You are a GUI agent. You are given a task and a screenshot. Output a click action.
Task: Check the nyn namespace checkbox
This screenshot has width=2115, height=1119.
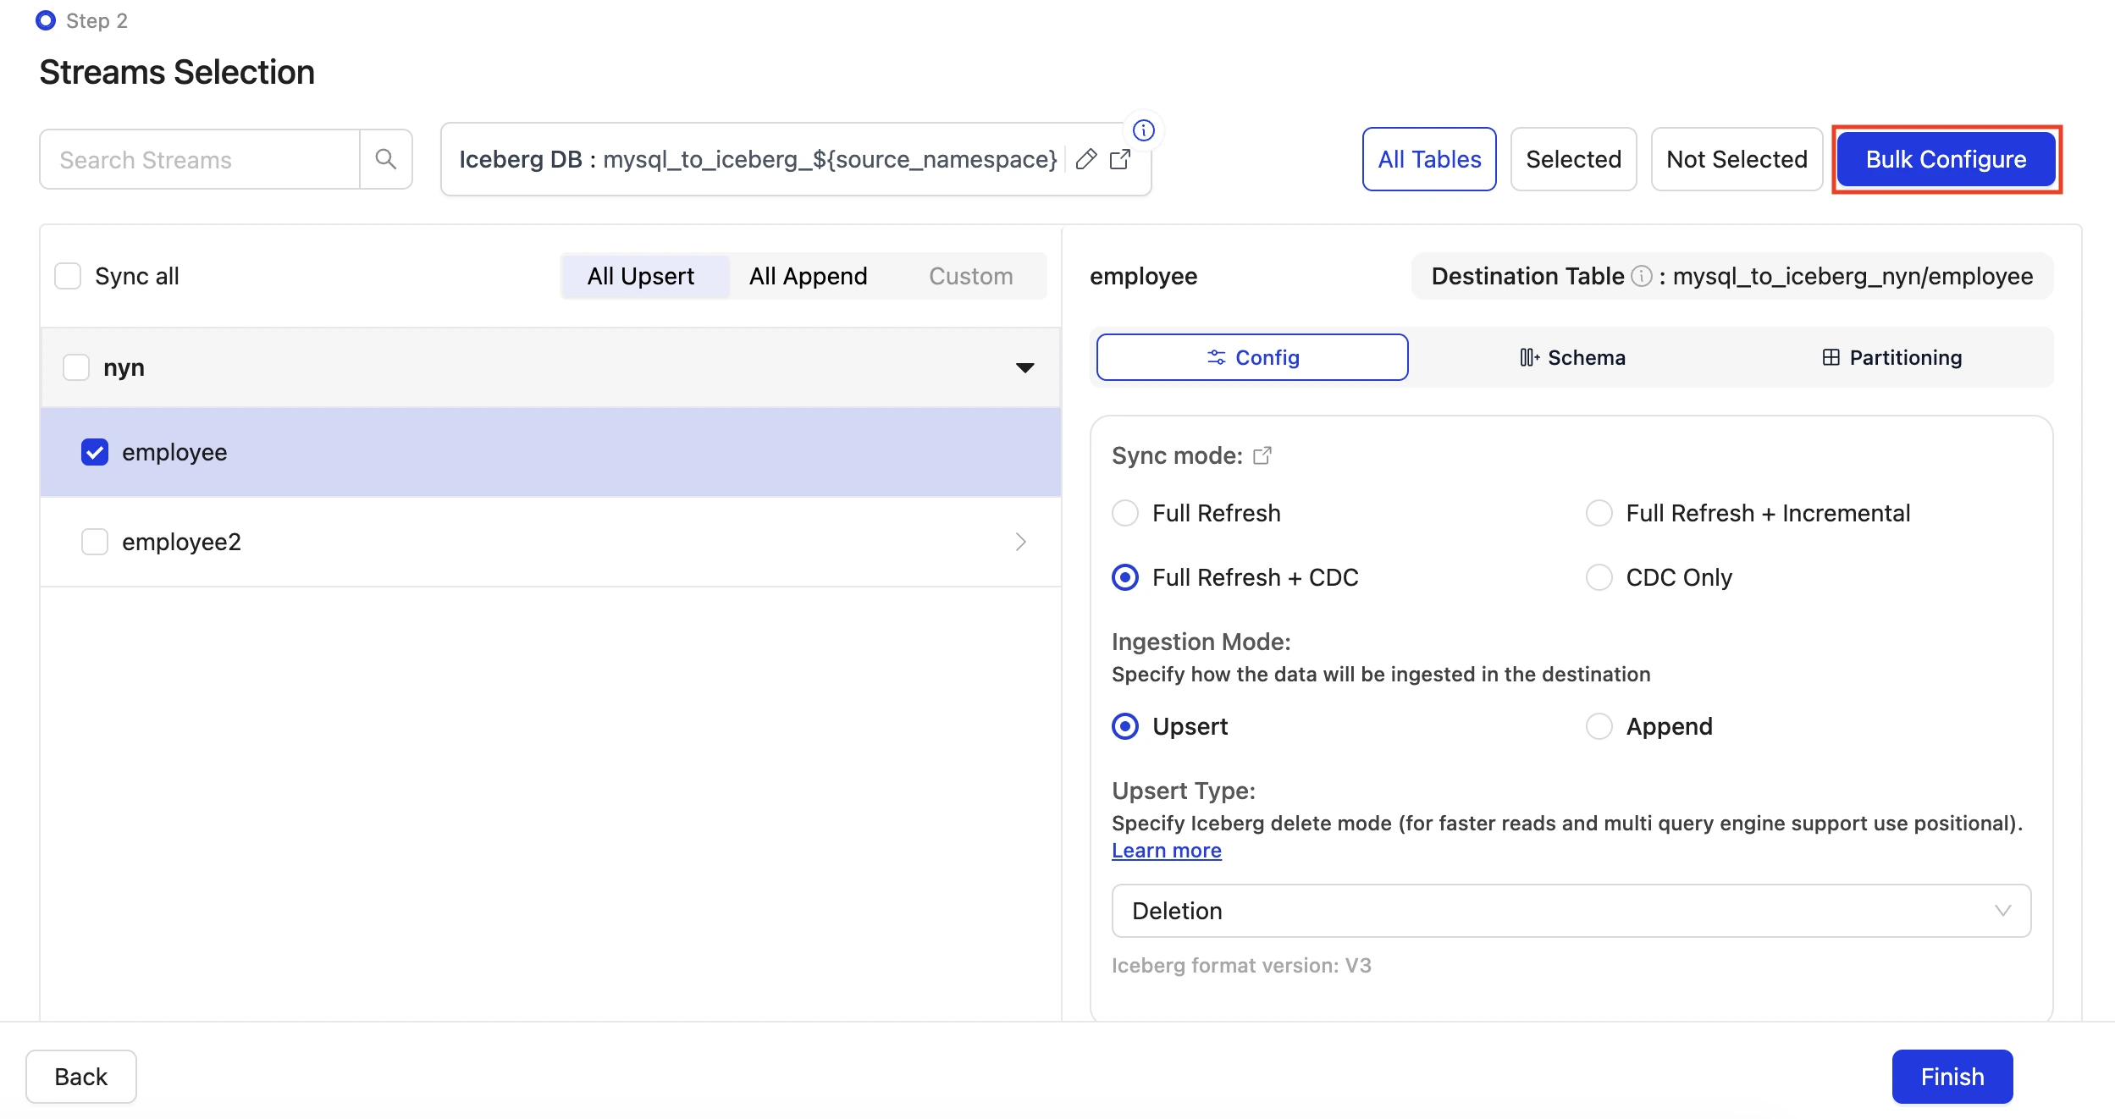[x=76, y=367]
